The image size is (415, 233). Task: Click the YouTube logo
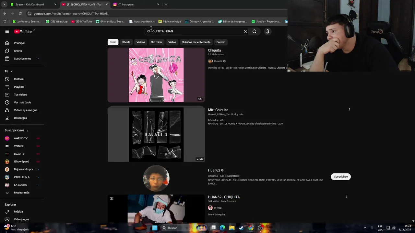23,31
